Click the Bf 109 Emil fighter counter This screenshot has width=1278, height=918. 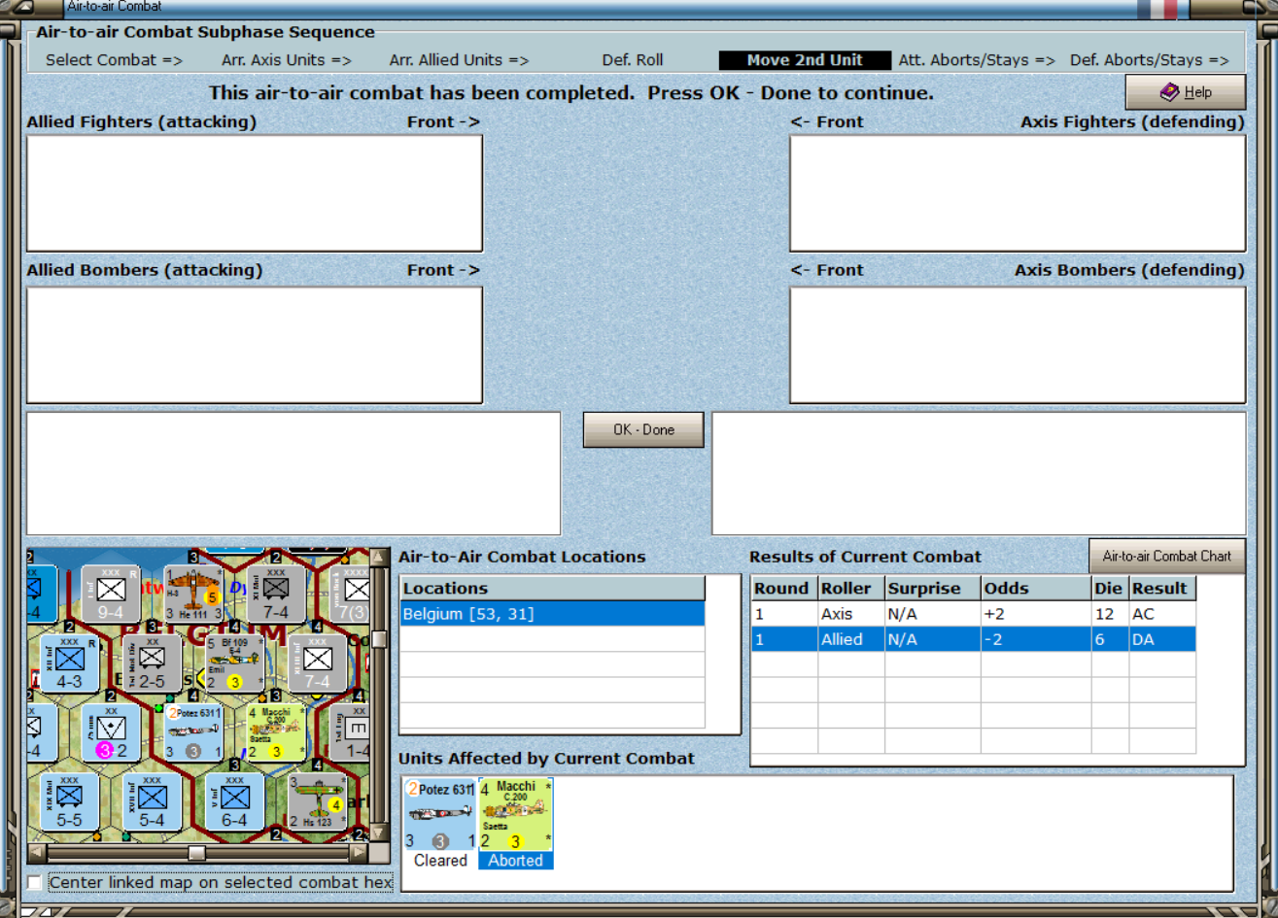234,663
